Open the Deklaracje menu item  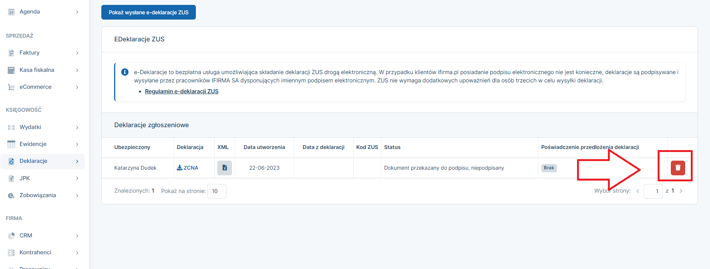pos(34,161)
